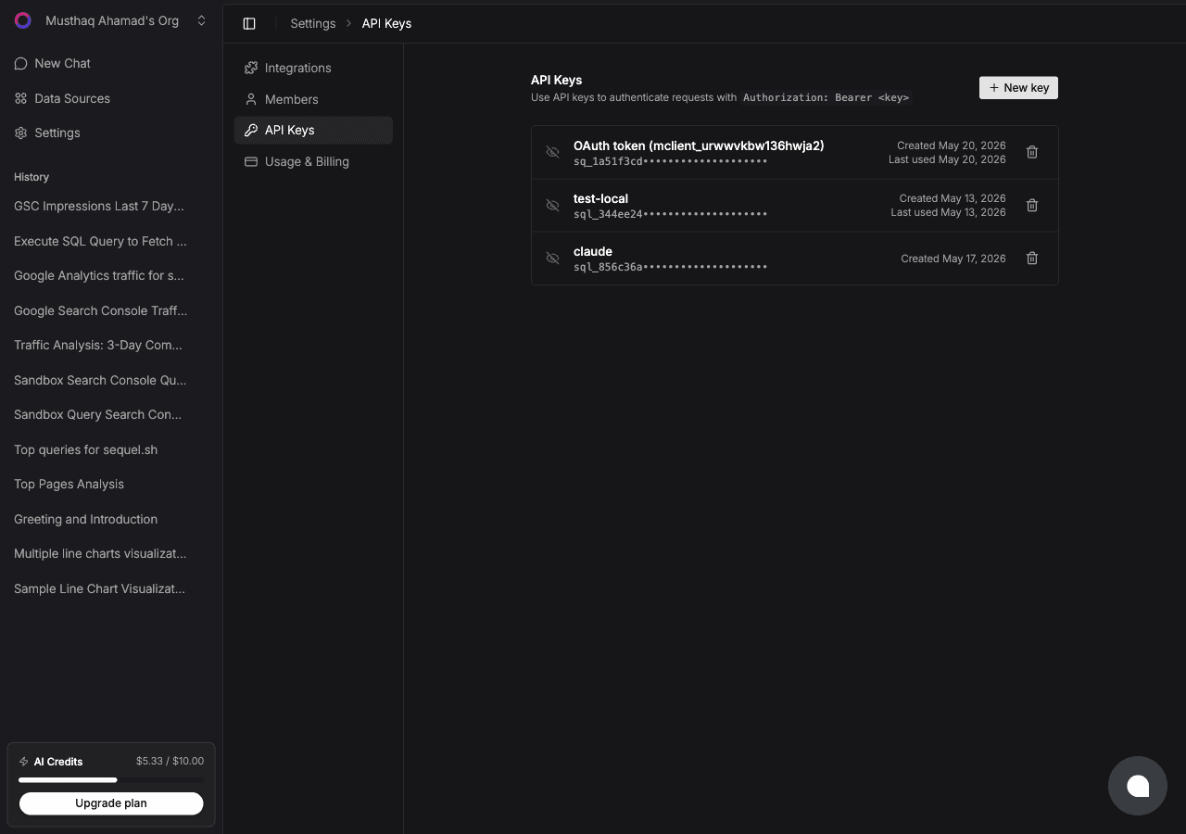Click the Integrations puzzle icon
This screenshot has height=834, width=1186.
click(x=250, y=68)
